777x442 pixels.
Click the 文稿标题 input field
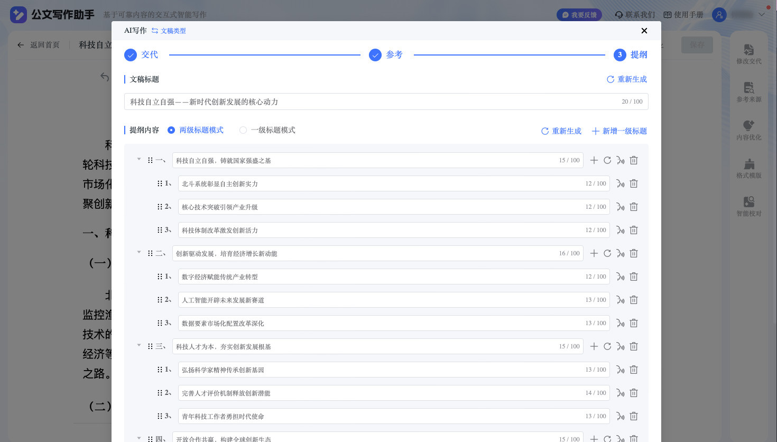[386, 102]
